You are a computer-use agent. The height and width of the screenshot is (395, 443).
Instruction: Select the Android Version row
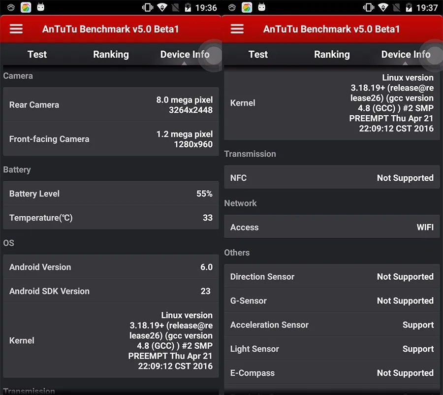click(111, 267)
